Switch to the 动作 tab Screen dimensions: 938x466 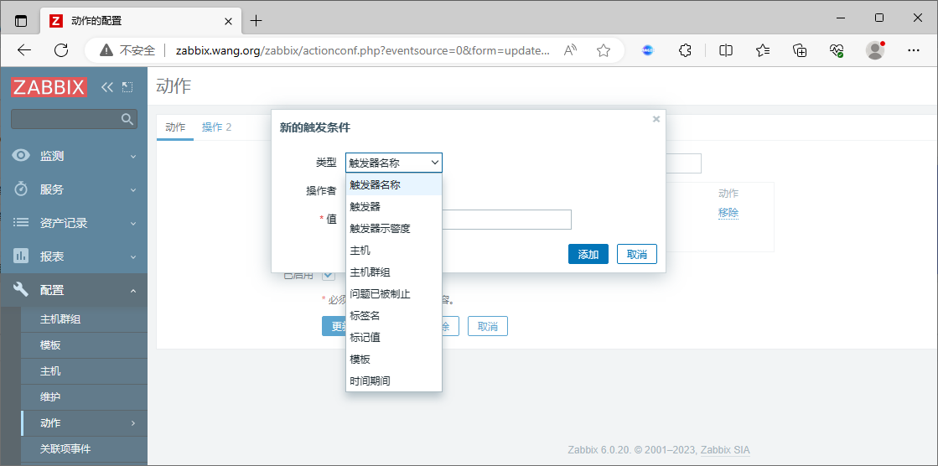coord(175,127)
